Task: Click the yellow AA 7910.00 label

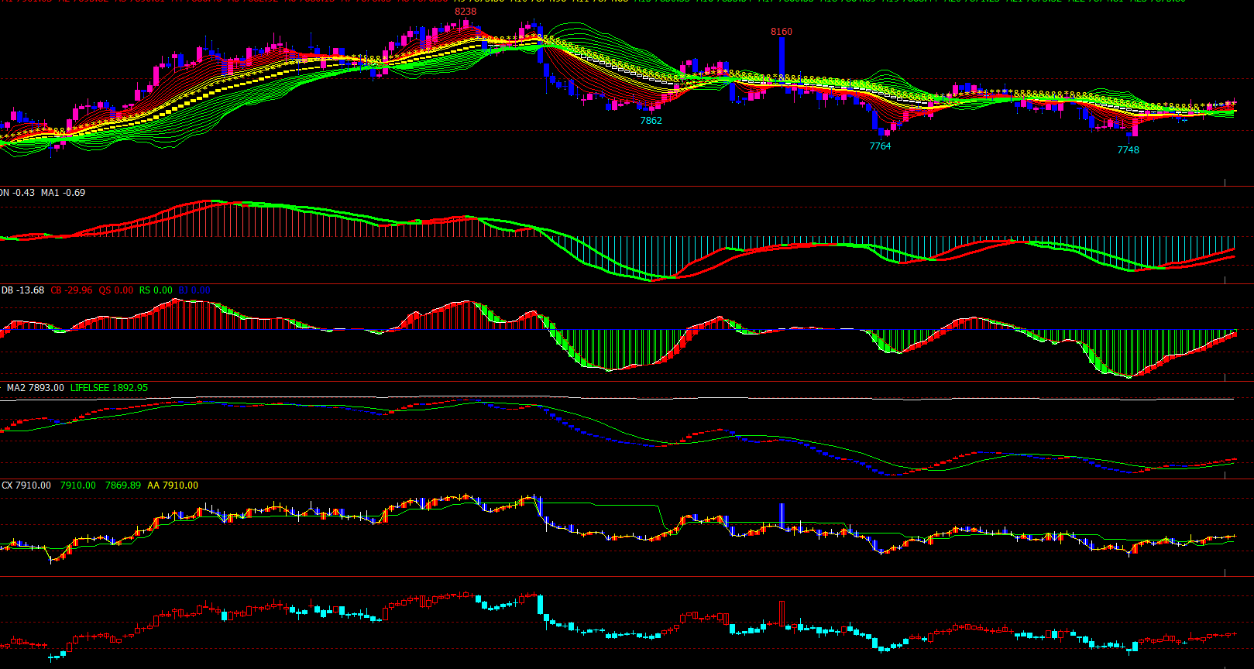Action: point(173,485)
